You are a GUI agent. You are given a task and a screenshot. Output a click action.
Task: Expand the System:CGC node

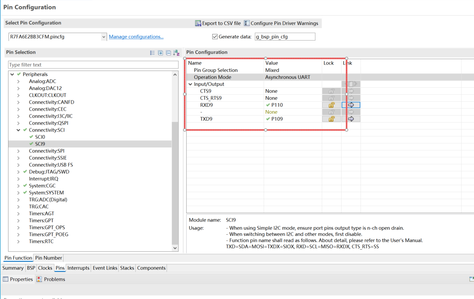[19, 186]
